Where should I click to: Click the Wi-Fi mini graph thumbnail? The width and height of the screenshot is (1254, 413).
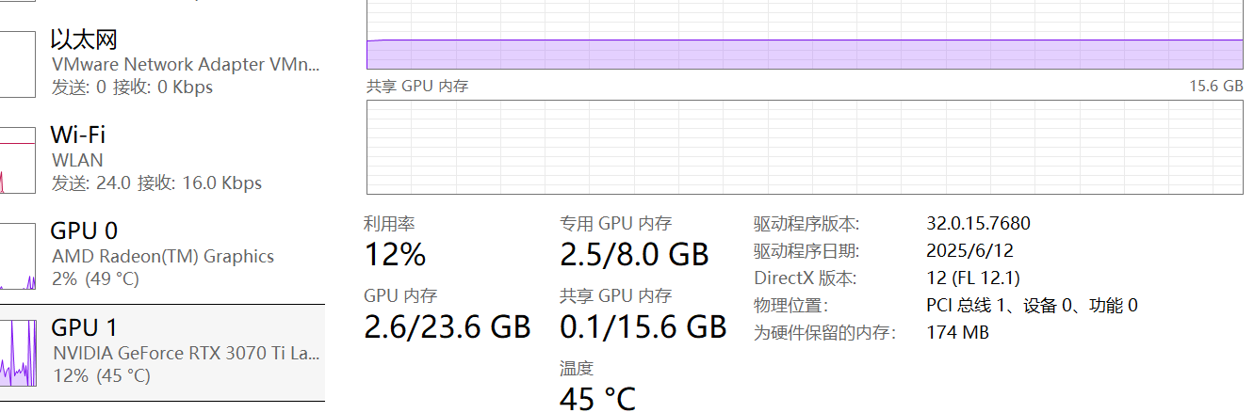[x=17, y=160]
